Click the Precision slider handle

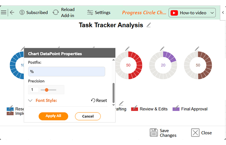tap(47, 90)
